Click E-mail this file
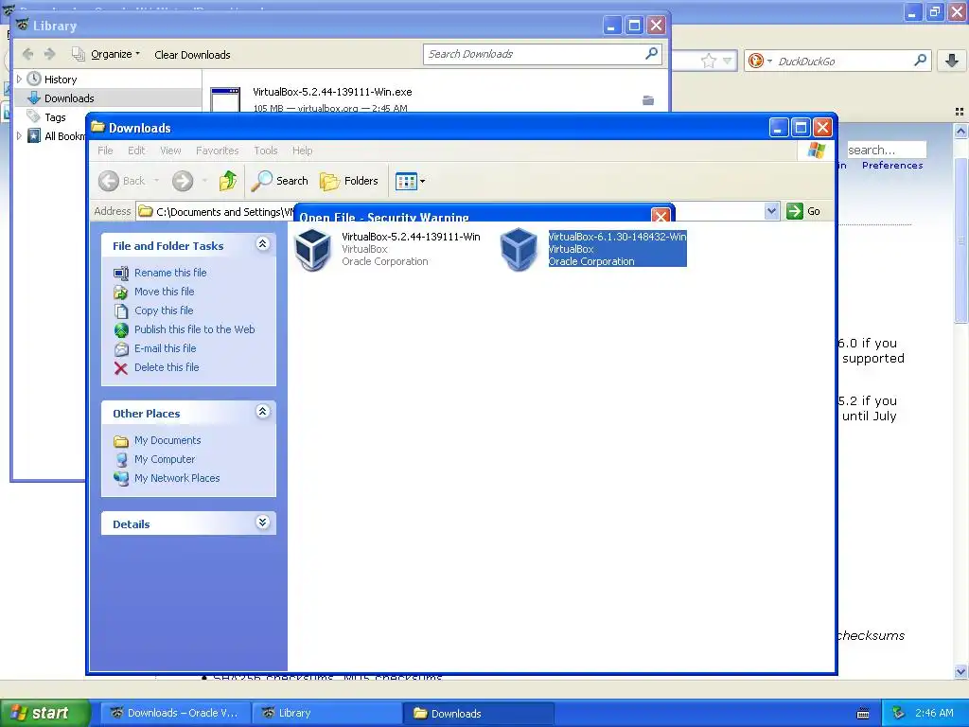969x727 pixels. [165, 348]
